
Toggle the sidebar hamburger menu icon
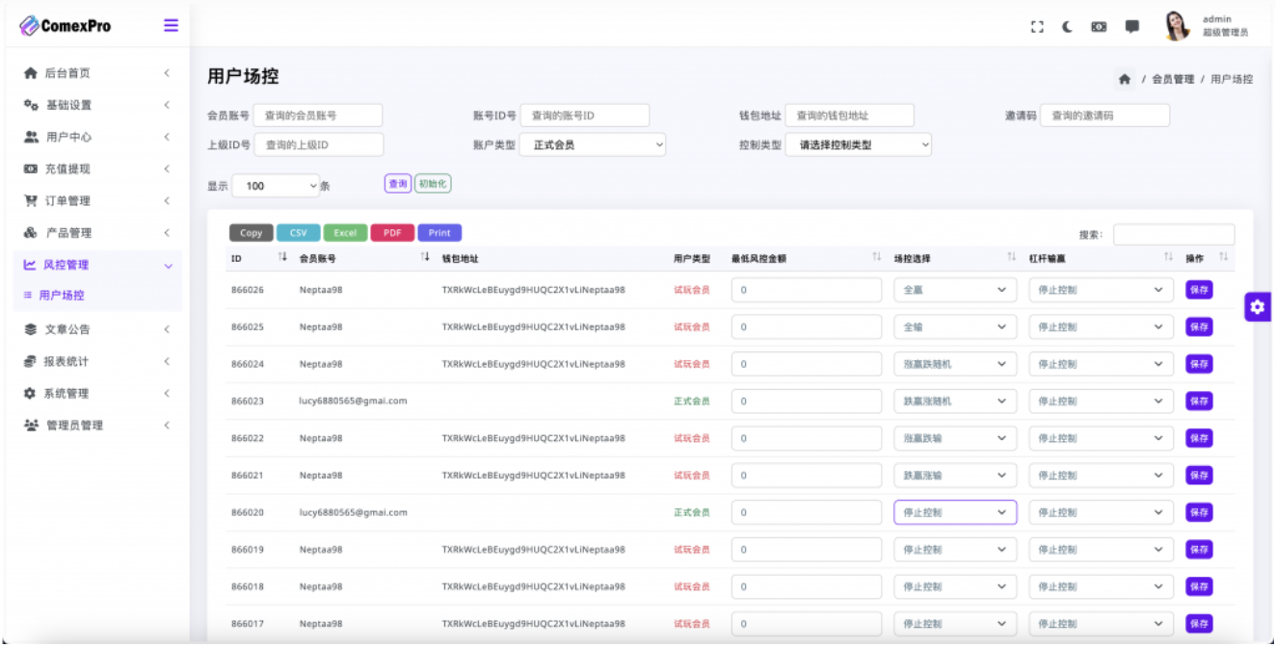(x=171, y=26)
